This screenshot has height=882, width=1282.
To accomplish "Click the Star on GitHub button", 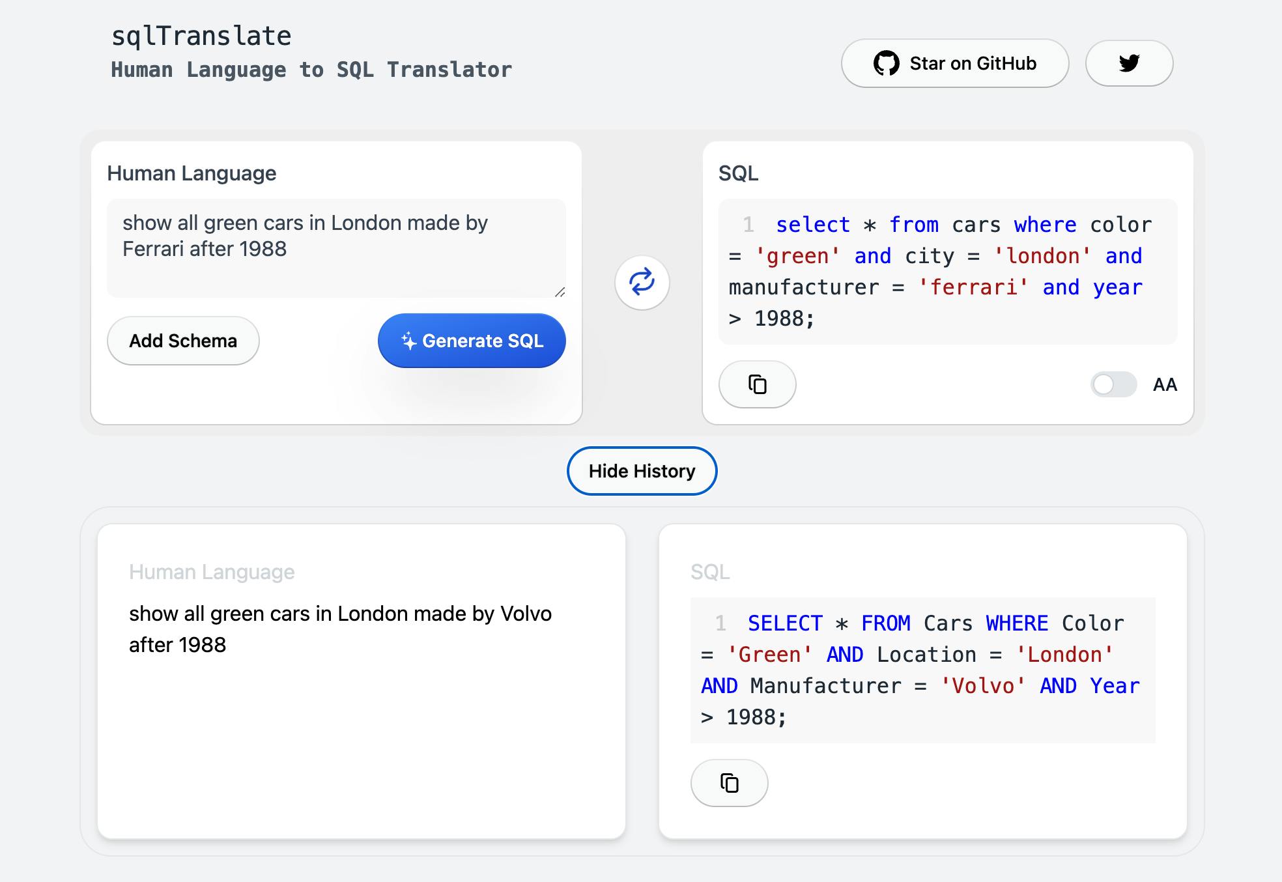I will click(x=955, y=63).
